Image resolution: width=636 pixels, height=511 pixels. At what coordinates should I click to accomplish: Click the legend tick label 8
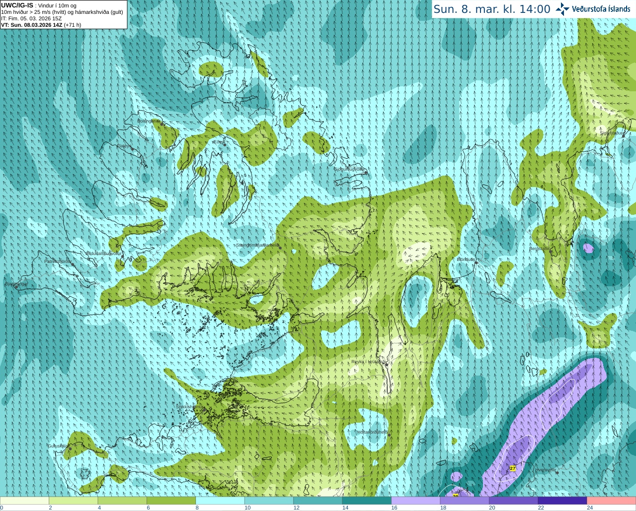click(x=197, y=508)
